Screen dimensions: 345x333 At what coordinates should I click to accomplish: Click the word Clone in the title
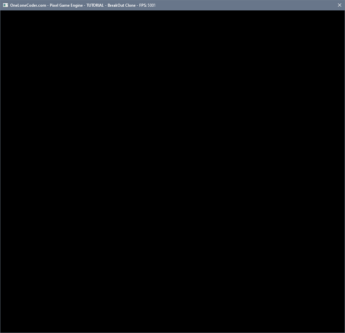(130, 5)
